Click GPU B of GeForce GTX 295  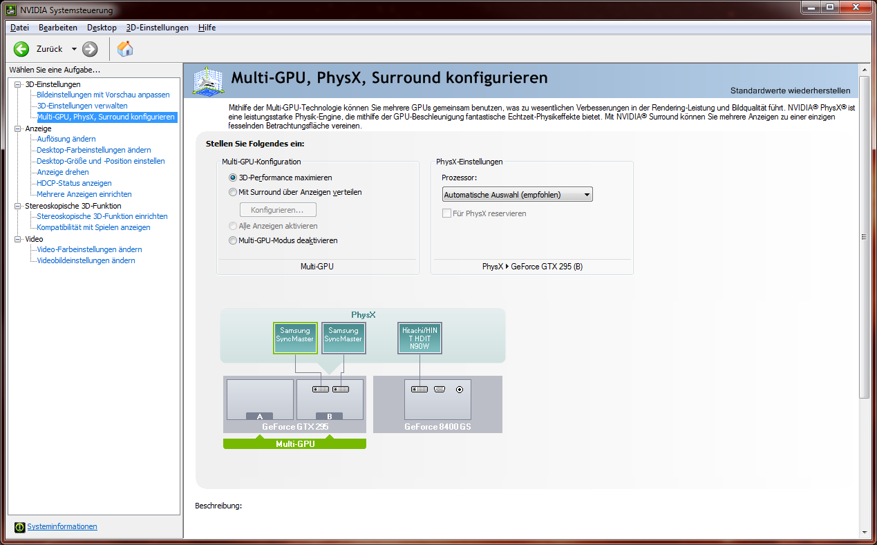click(x=330, y=399)
